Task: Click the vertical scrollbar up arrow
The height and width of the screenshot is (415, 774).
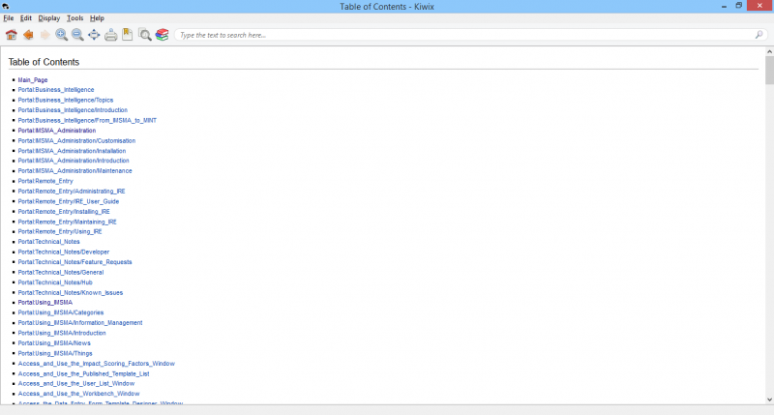Action: [769, 51]
